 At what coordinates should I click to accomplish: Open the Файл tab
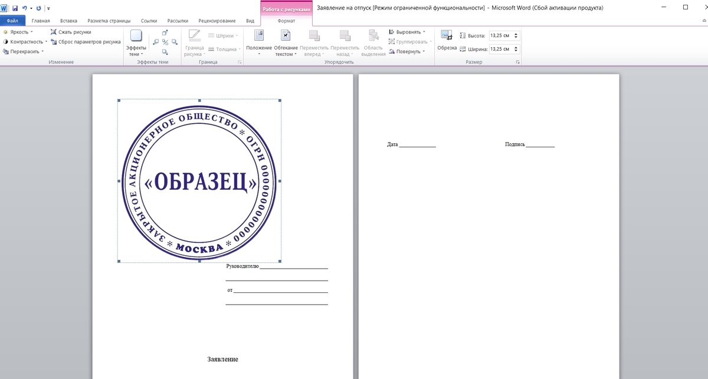click(x=12, y=21)
